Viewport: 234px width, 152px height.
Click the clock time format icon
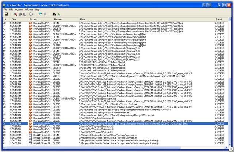31,14
